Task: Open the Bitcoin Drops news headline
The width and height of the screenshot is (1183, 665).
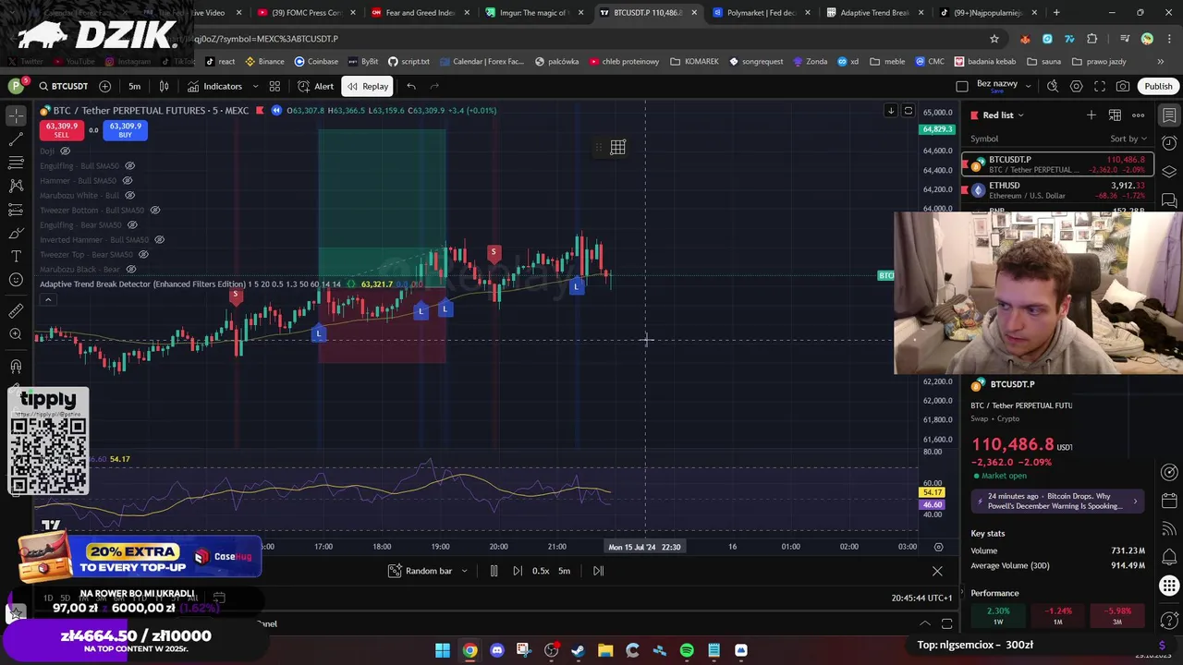Action: pyautogui.click(x=1055, y=502)
